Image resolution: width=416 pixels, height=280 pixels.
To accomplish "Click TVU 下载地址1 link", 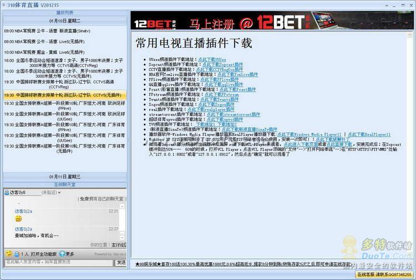I will click(x=206, y=124).
